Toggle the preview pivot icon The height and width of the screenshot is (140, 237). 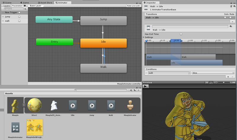(x=211, y=82)
